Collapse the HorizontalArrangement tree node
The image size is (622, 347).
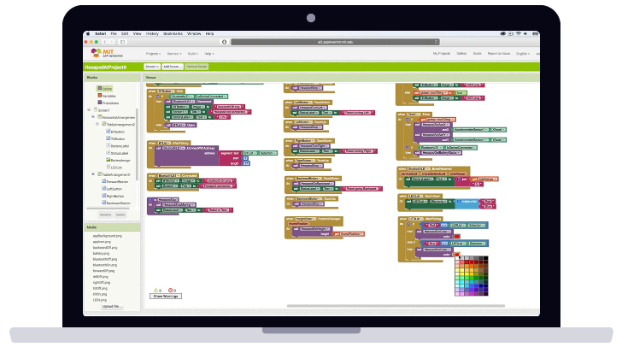[93, 117]
